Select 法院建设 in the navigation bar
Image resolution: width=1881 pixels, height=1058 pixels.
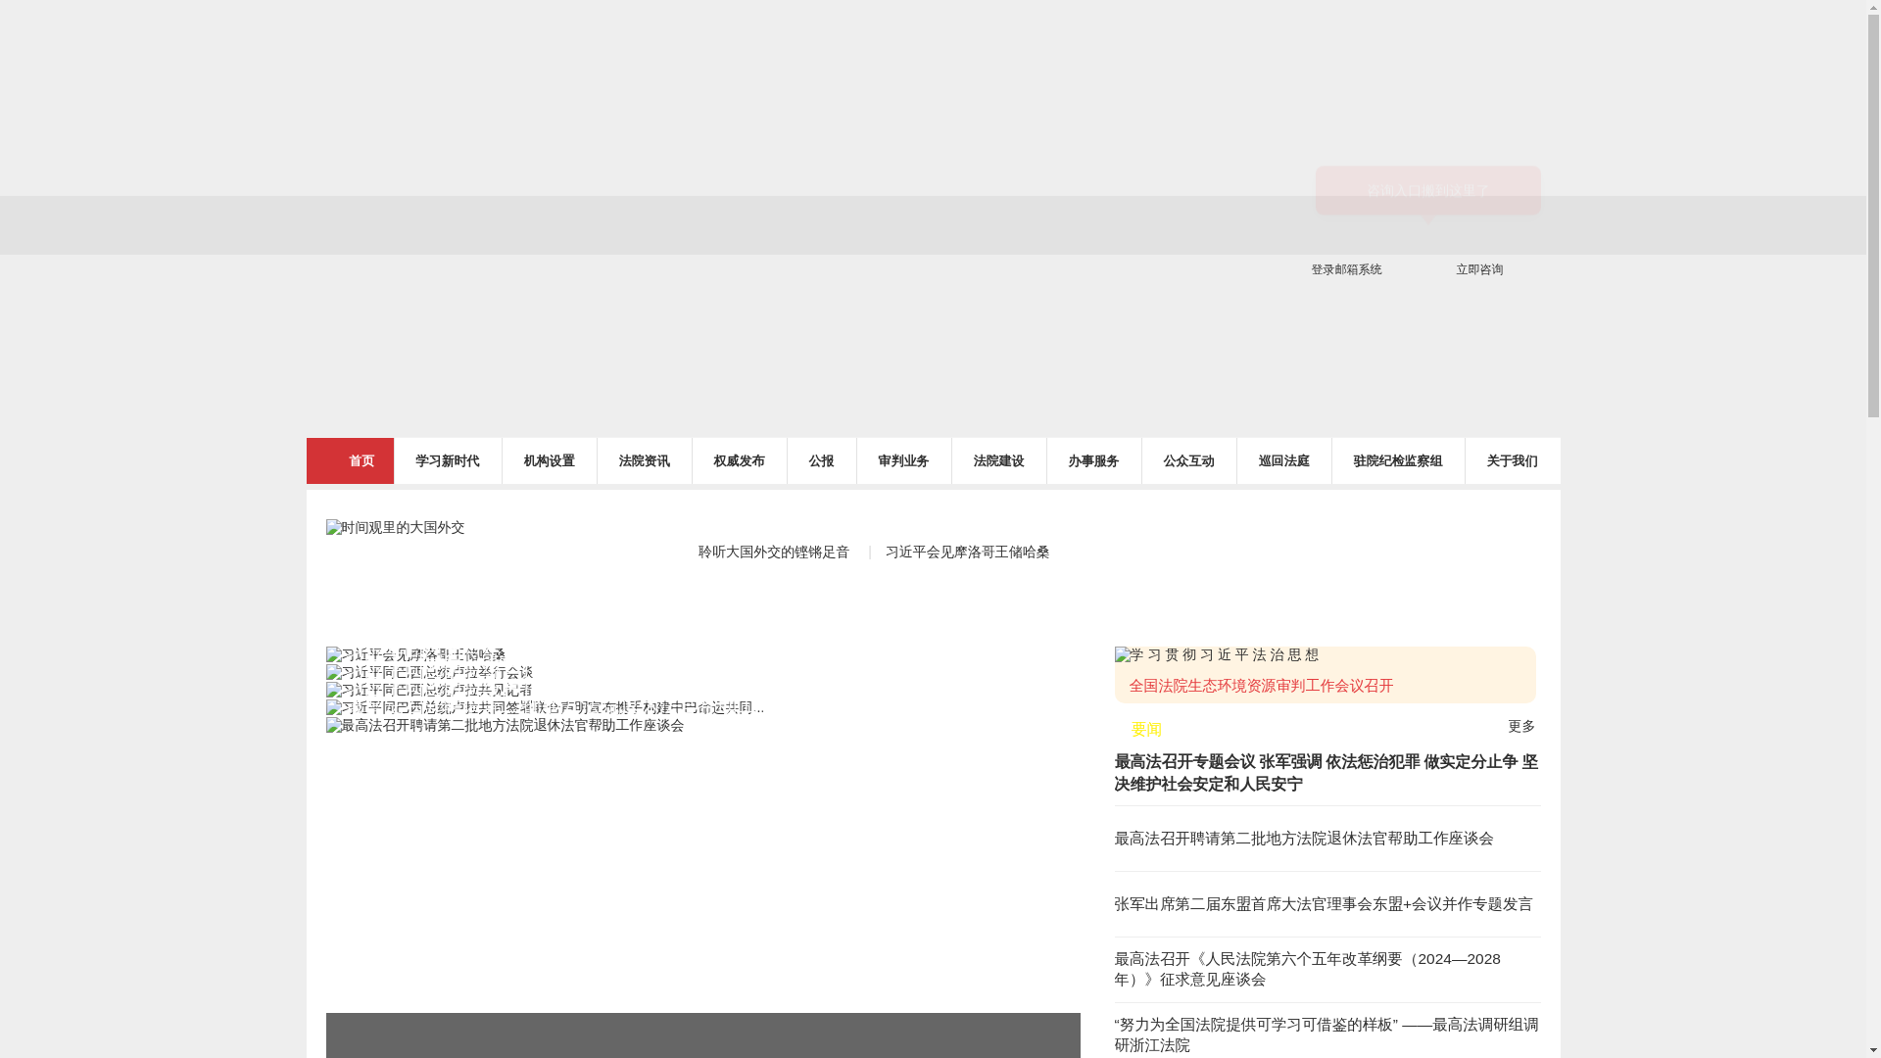[x=999, y=460]
